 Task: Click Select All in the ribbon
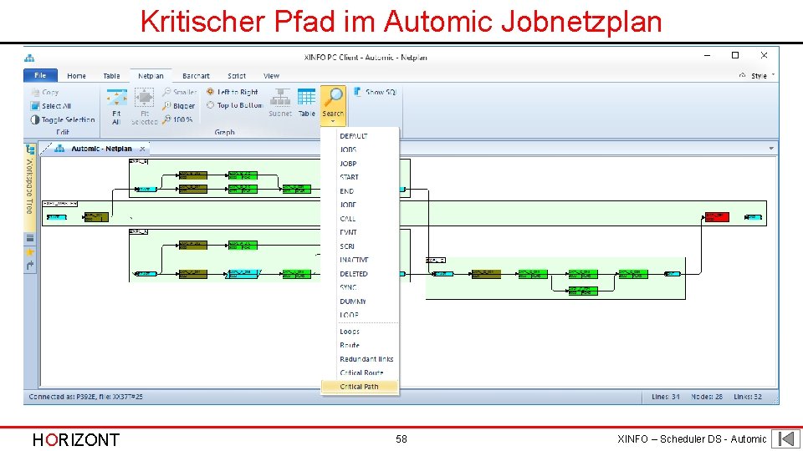(x=51, y=106)
